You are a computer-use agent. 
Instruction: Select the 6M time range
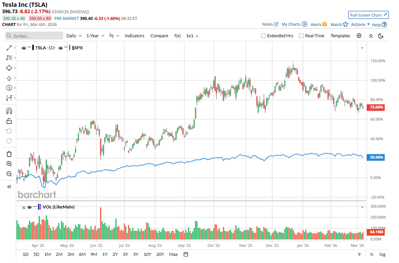(x=82, y=255)
